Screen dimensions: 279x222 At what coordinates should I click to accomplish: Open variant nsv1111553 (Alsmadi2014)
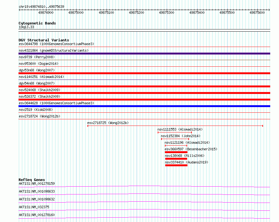180,129
